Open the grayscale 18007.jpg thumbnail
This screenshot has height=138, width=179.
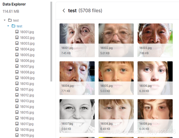coord(77,116)
